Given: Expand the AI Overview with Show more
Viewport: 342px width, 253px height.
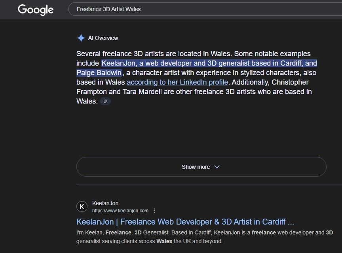Looking at the screenshot, I should pyautogui.click(x=201, y=167).
